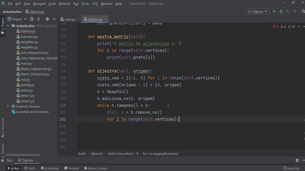Open the Structure side tool window
This screenshot has height=171, width=305.
tap(2, 127)
